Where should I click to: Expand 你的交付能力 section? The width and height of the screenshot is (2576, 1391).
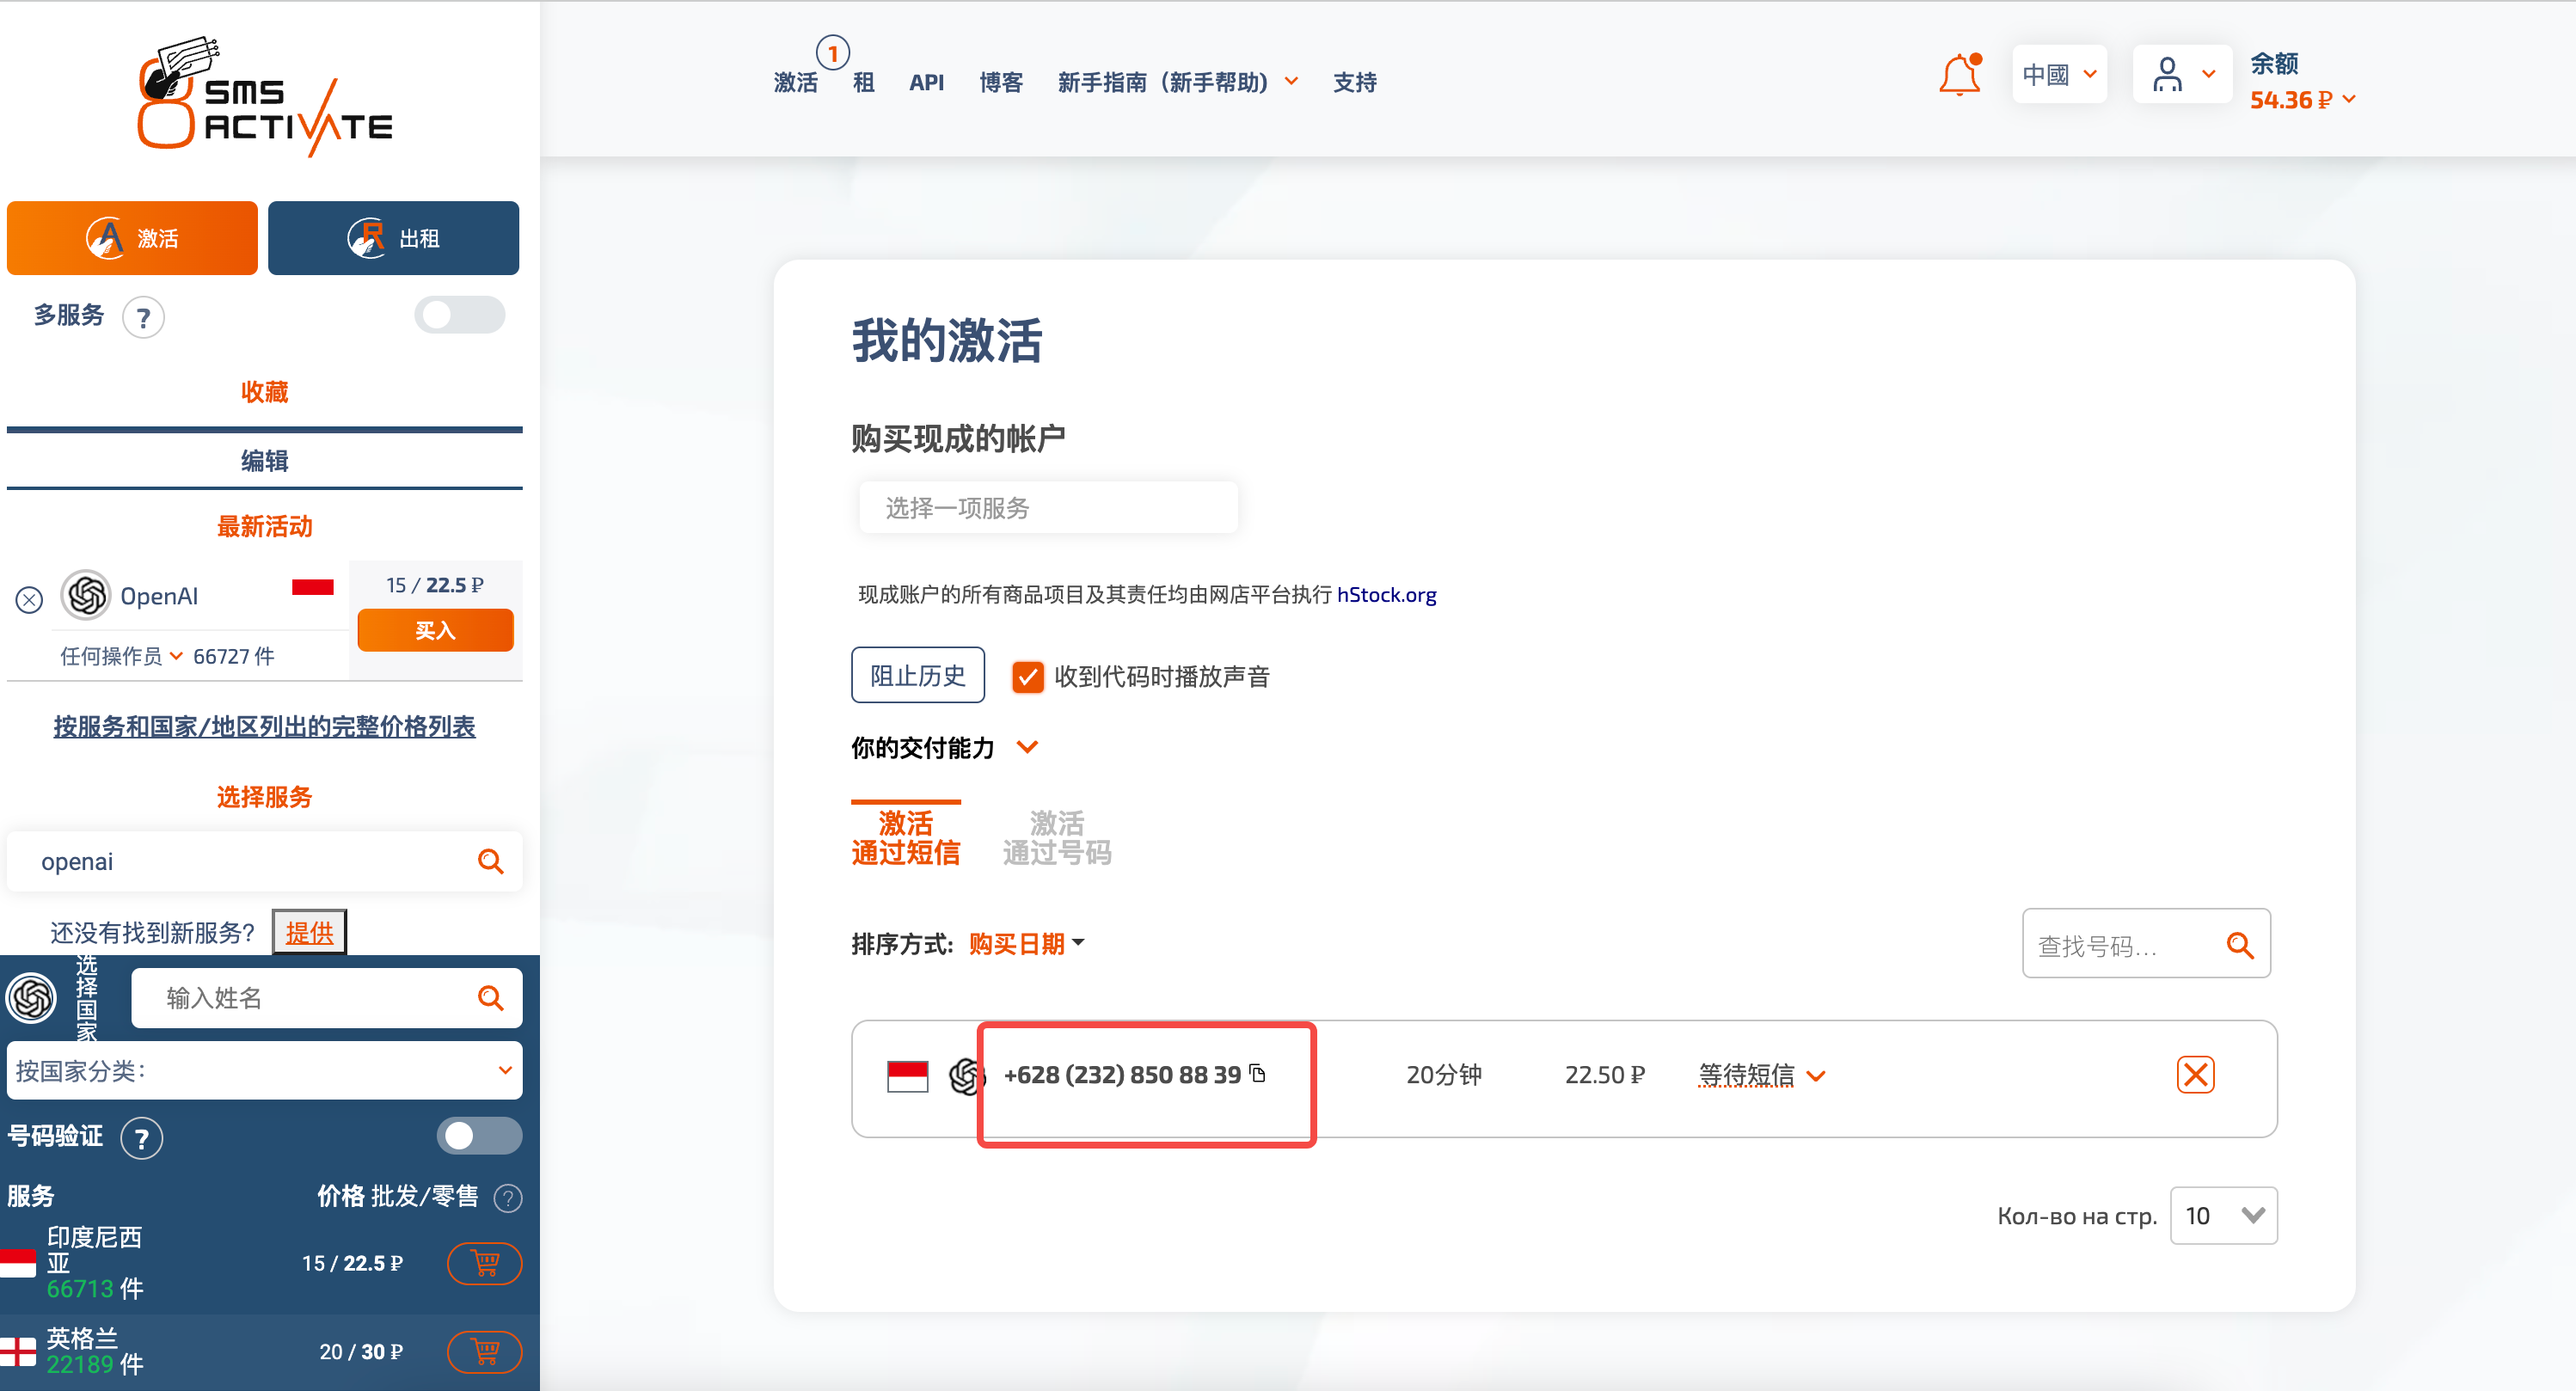coord(1027,748)
